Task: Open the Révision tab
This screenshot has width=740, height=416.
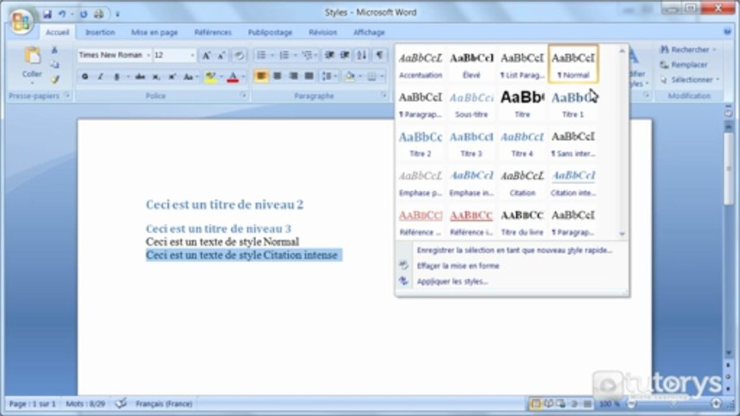Action: tap(323, 33)
